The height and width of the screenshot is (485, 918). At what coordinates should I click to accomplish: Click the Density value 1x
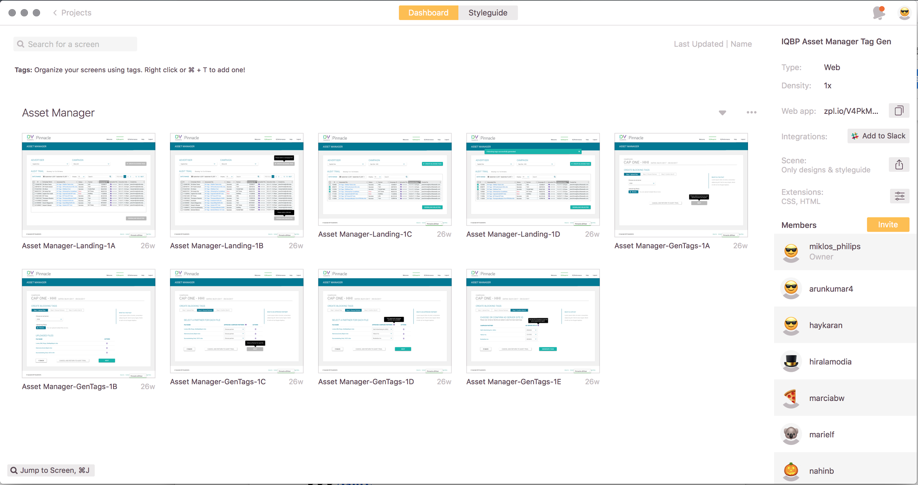tap(828, 86)
